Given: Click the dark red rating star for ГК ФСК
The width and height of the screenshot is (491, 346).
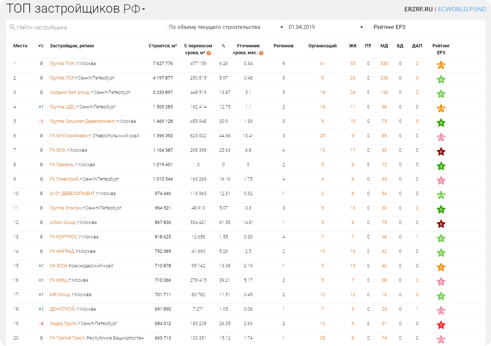Looking at the screenshot, I should click(441, 152).
